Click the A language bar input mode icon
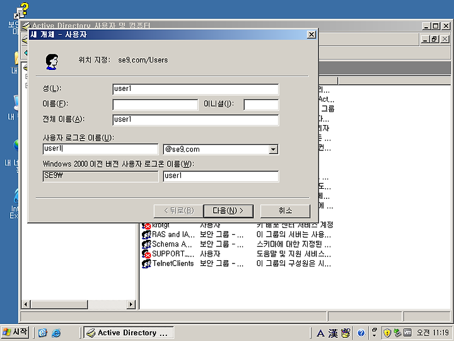The width and height of the screenshot is (454, 341). click(320, 333)
